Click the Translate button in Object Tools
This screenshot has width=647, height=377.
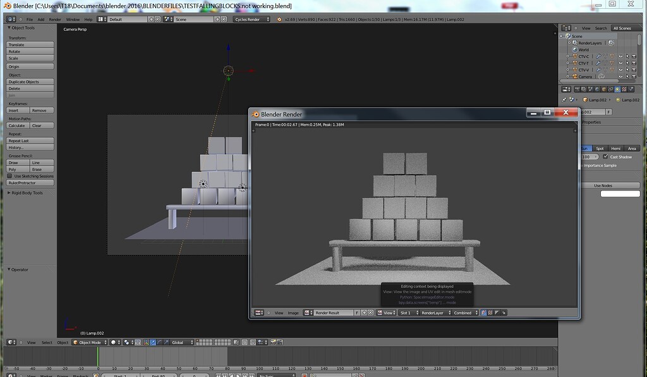pos(30,45)
